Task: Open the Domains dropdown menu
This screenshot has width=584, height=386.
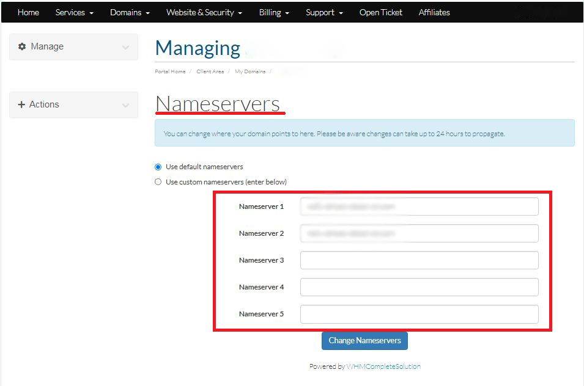Action: pos(130,12)
